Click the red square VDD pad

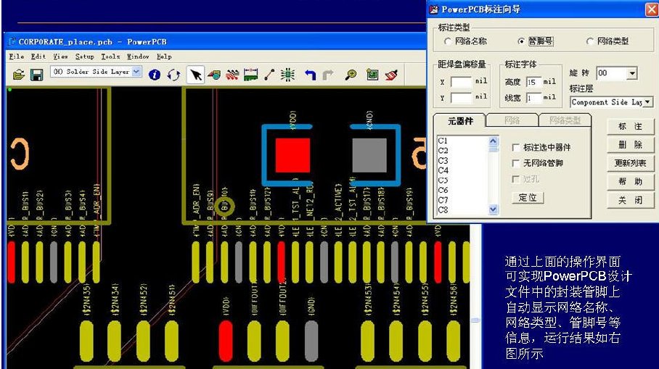[293, 155]
